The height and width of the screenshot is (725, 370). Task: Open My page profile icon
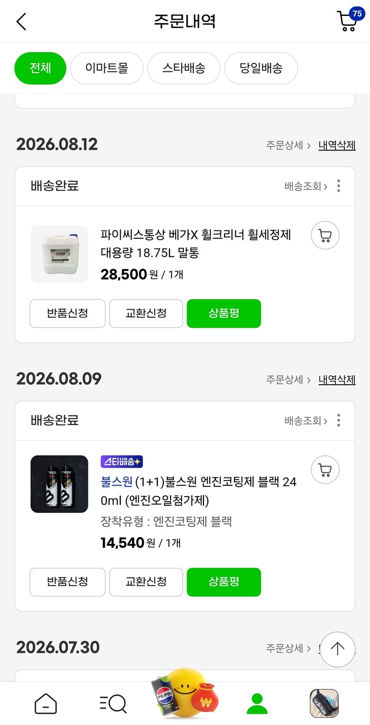[257, 703]
